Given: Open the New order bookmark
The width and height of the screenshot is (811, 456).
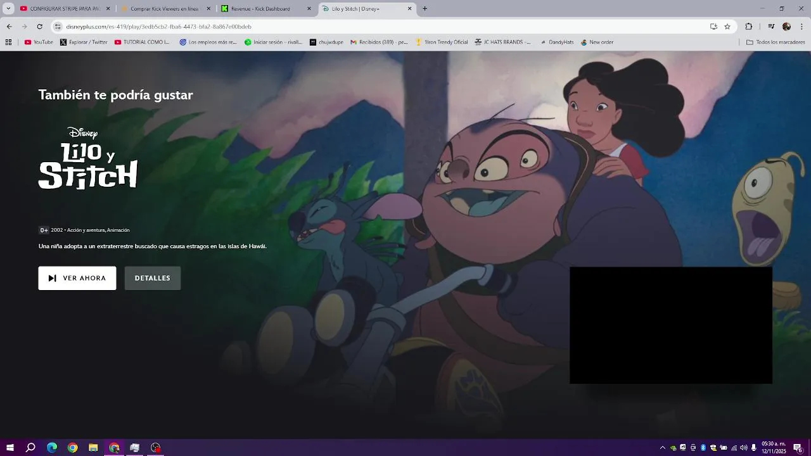Looking at the screenshot, I should (x=597, y=42).
